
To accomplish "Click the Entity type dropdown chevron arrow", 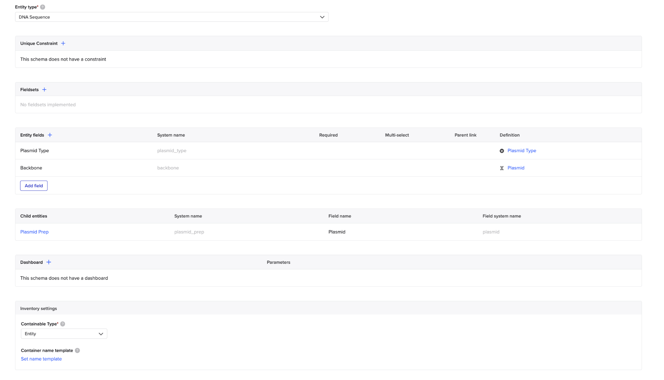I will [322, 17].
